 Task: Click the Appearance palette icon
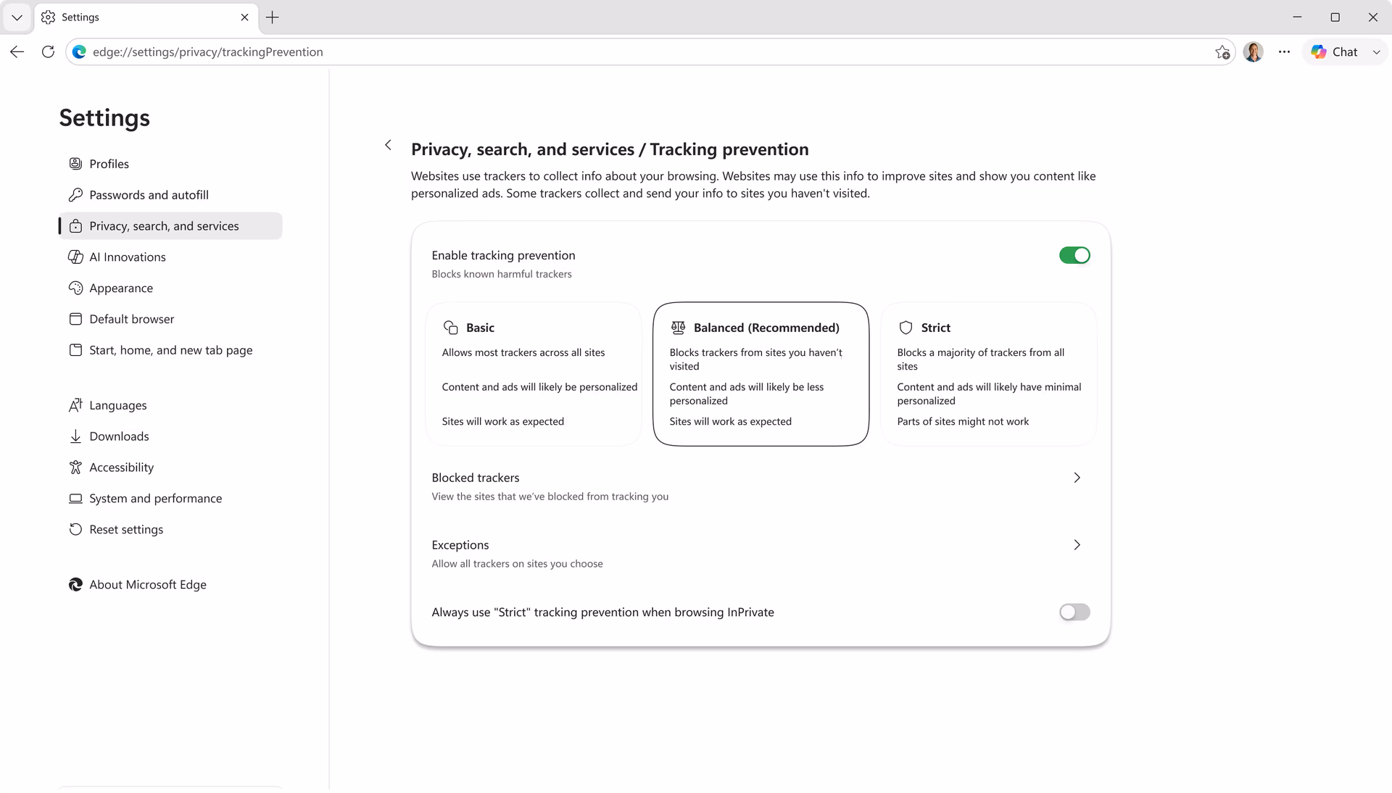(x=75, y=288)
